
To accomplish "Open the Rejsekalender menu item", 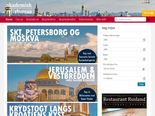I will [x=67, y=19].
